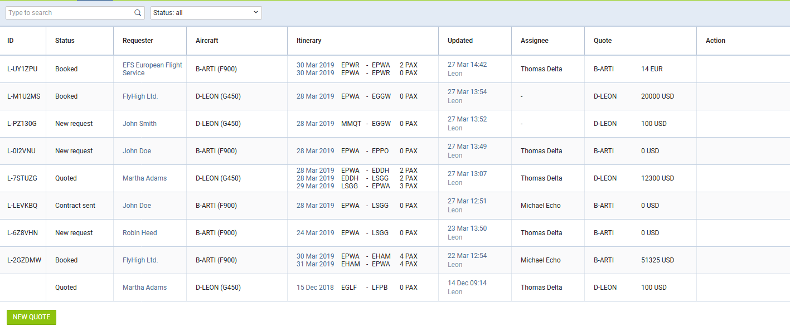Click assignee Thomas Delta in row L-UY1ZPU
The height and width of the screenshot is (331, 790).
541,69
